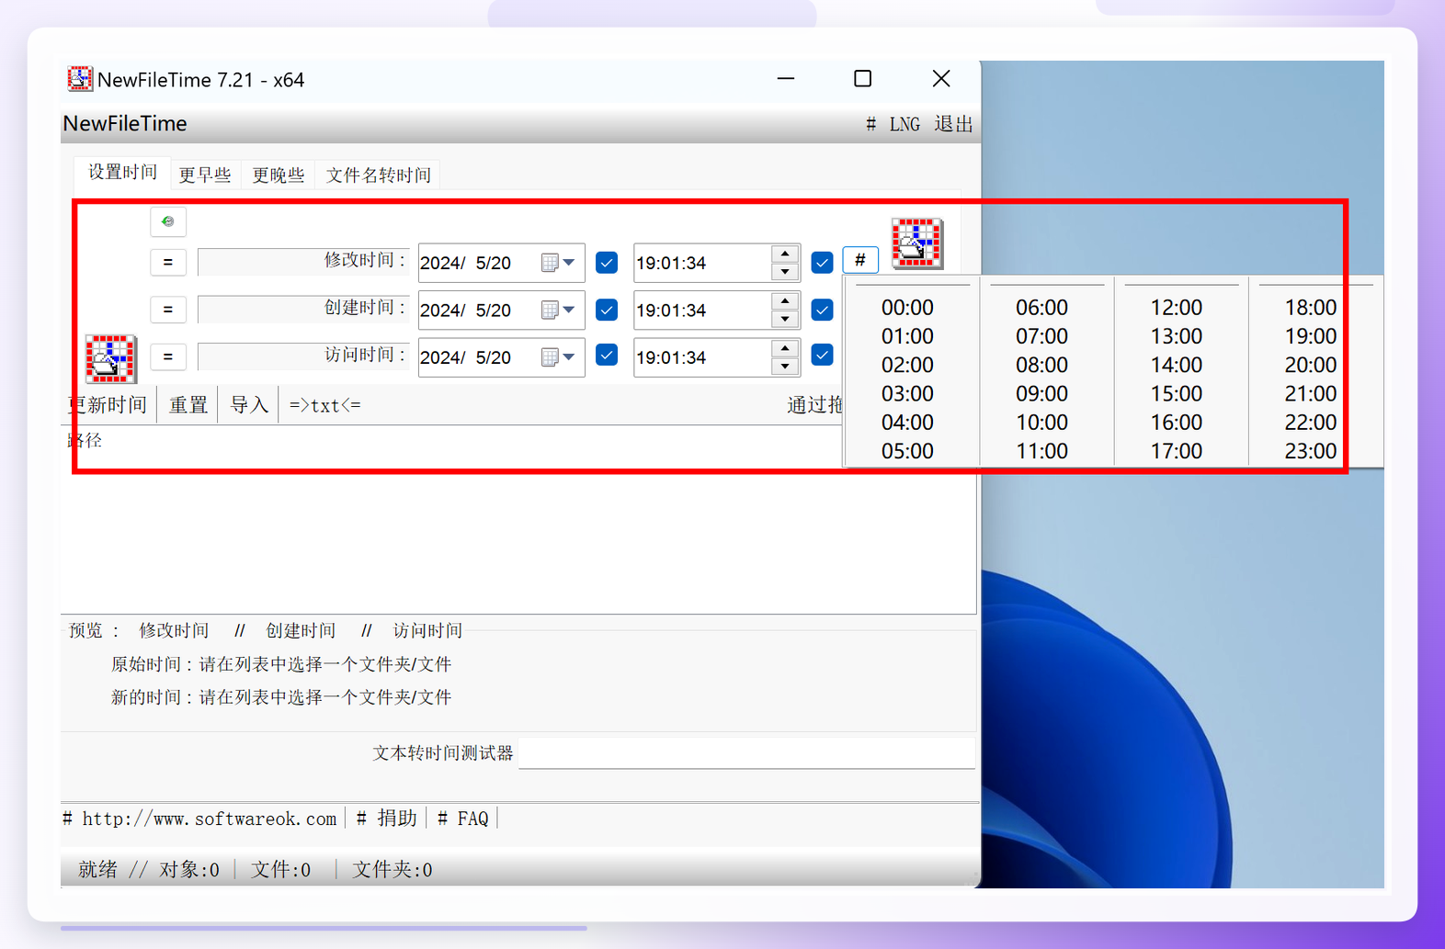Toggle the 访问时间 time checkbox
Image resolution: width=1445 pixels, height=949 pixels.
pos(823,355)
